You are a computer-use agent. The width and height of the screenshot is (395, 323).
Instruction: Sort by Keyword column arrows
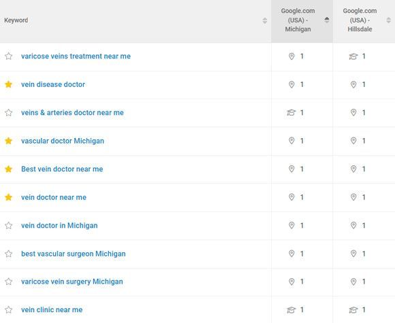click(x=264, y=20)
